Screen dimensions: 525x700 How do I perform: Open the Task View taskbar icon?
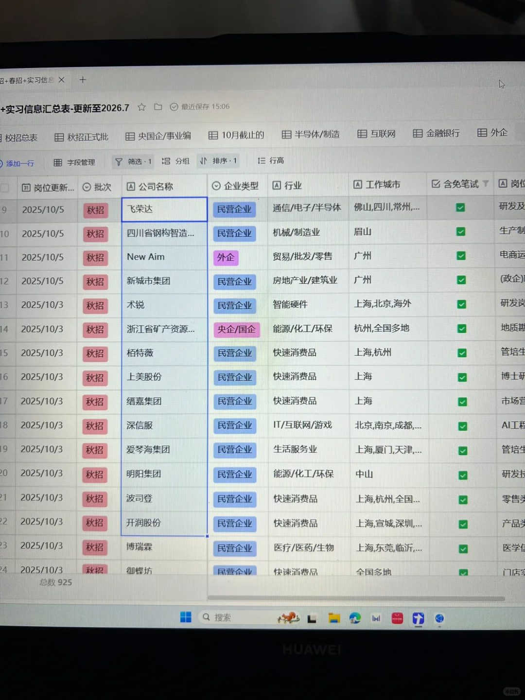point(312,619)
